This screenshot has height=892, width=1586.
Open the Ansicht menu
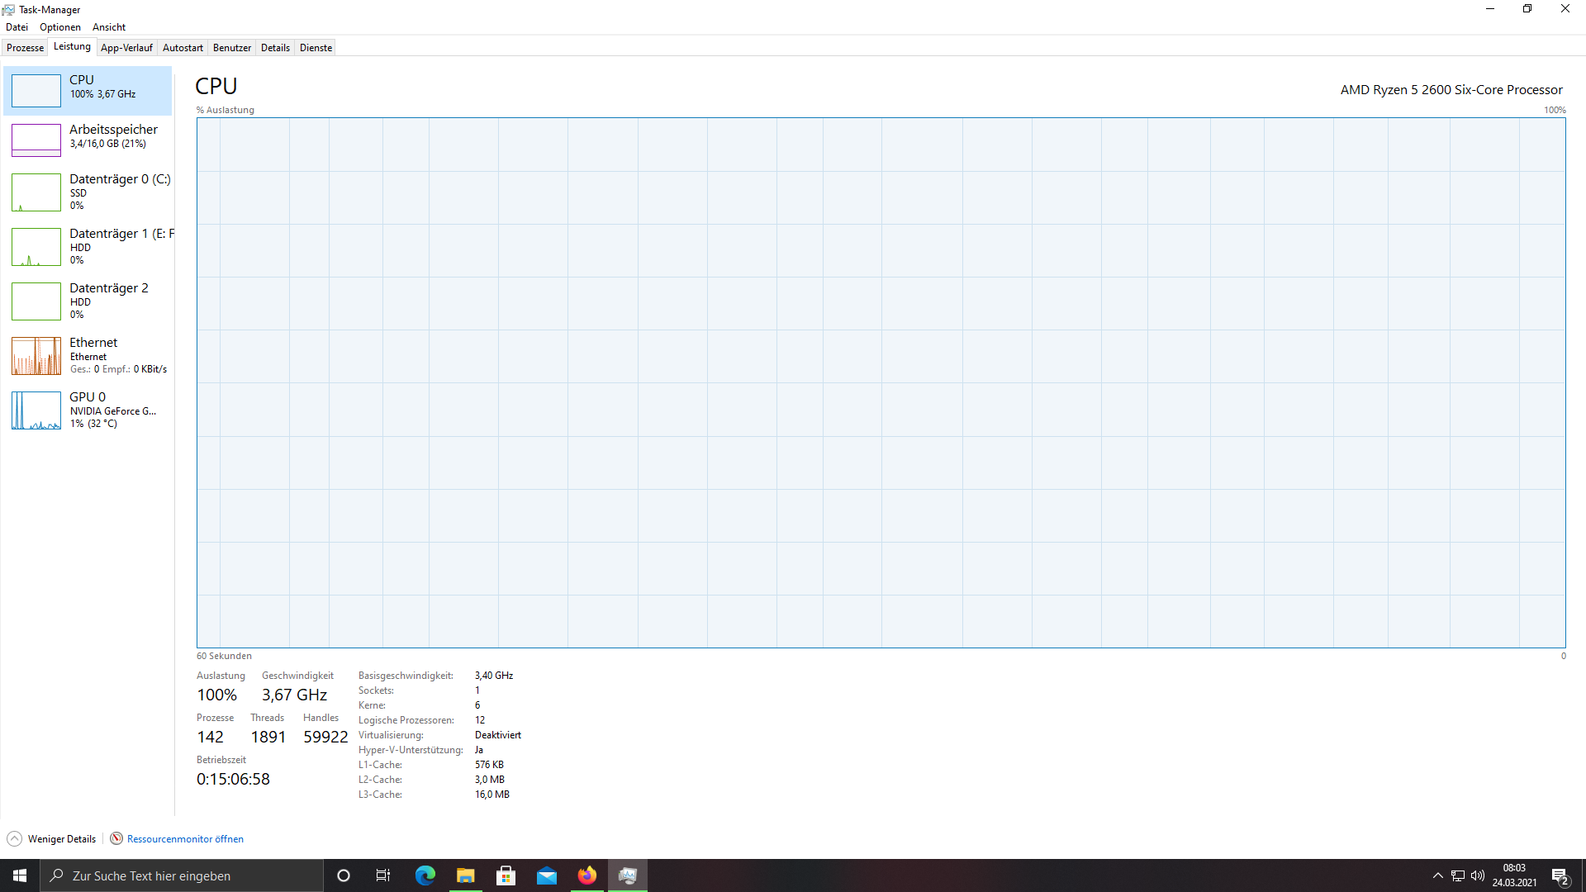[x=108, y=27]
